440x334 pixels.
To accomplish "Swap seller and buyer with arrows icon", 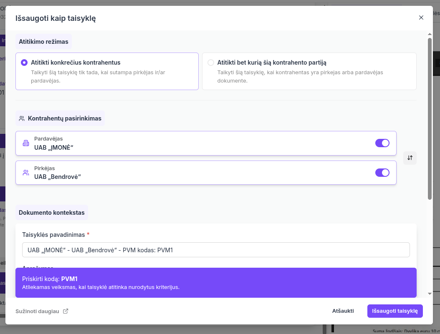I will pos(410,158).
